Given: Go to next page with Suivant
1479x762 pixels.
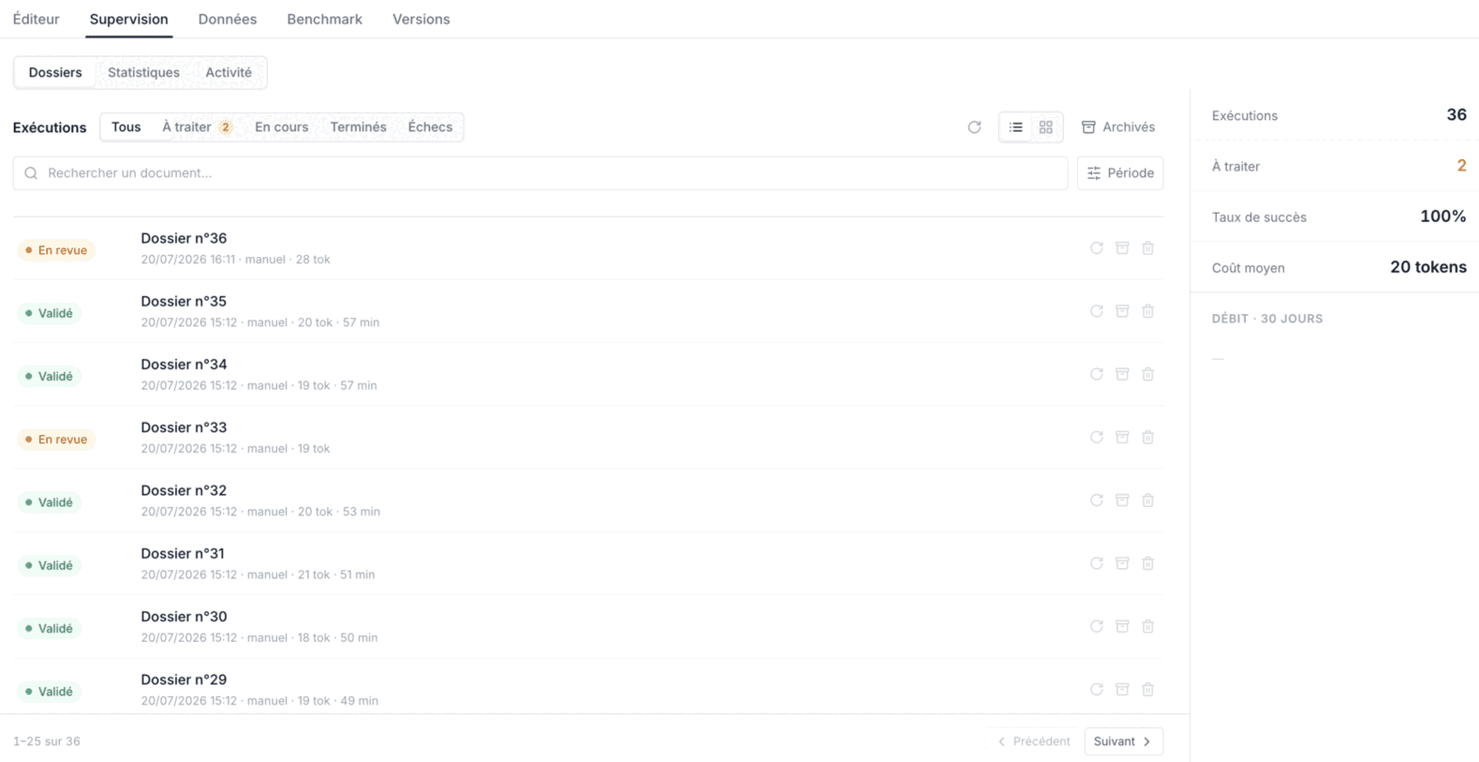Looking at the screenshot, I should click(1123, 741).
